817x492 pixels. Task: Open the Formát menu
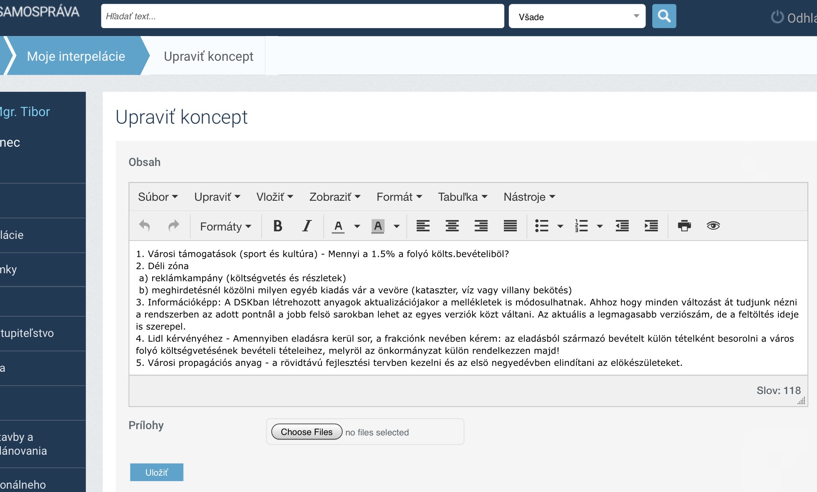[x=399, y=197]
